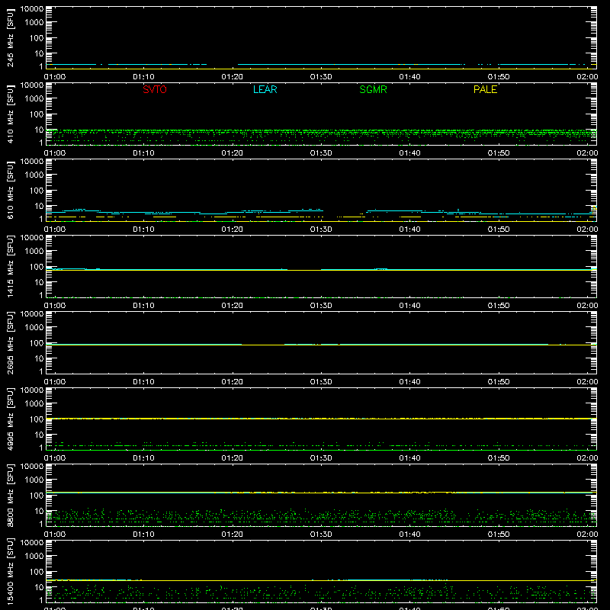This screenshot has height=610, width=610.
Task: Click 02:00 time label under 245 MHz panel
Action: pos(587,77)
